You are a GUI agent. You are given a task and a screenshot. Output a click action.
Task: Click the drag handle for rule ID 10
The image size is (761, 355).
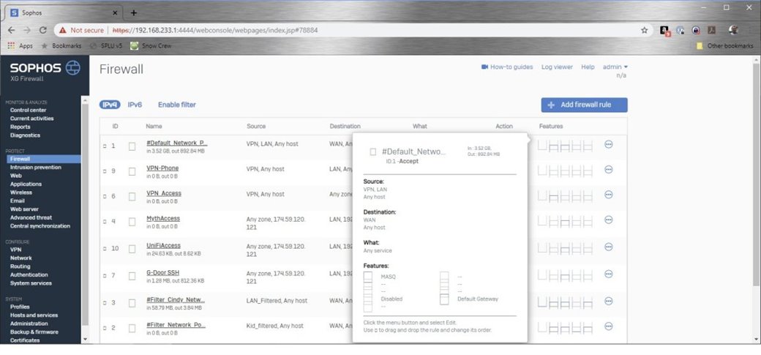pyautogui.click(x=105, y=249)
